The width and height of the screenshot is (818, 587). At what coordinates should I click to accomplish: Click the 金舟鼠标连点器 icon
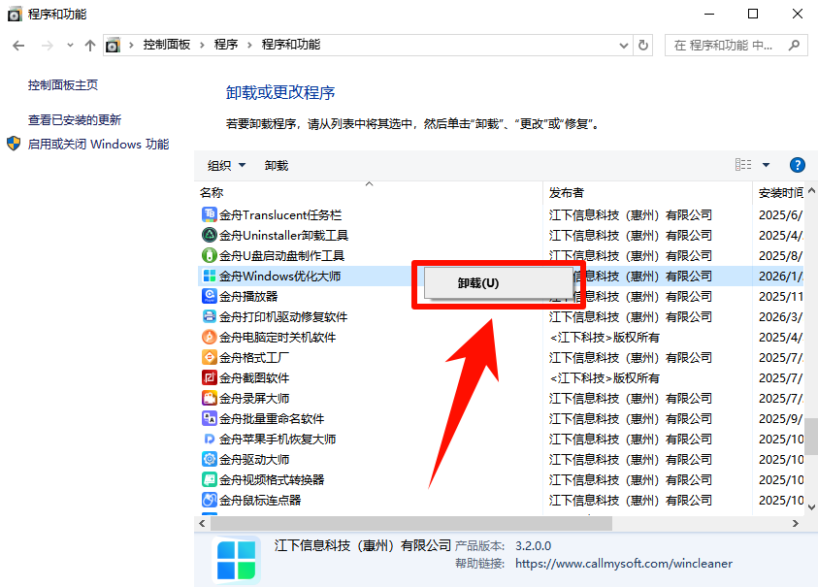point(210,500)
